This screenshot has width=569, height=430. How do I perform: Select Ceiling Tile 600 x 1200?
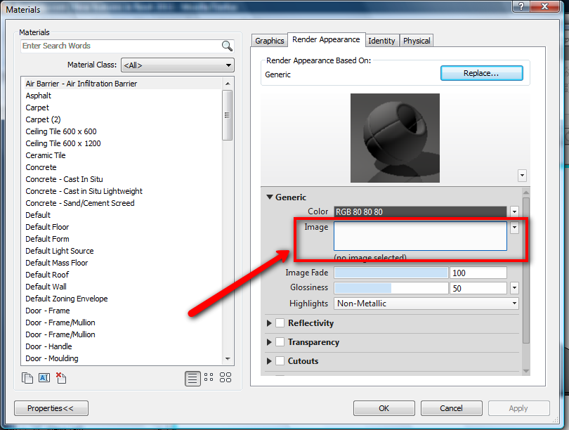click(63, 143)
